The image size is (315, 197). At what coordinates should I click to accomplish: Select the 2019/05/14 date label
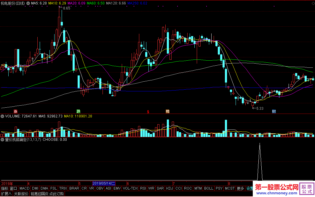(x=104, y=183)
